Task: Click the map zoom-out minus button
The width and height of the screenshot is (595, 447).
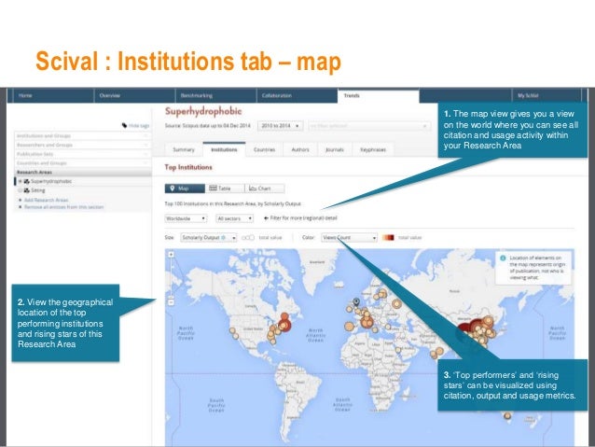Action: (x=172, y=302)
